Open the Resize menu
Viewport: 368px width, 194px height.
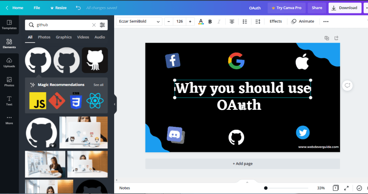(x=59, y=8)
